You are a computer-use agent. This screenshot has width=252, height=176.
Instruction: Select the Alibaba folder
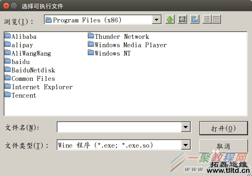pyautogui.click(x=24, y=37)
